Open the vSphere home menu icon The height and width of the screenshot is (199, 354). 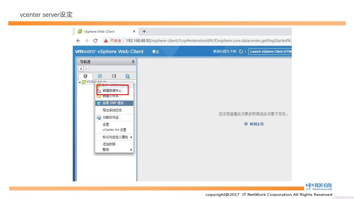(x=155, y=52)
